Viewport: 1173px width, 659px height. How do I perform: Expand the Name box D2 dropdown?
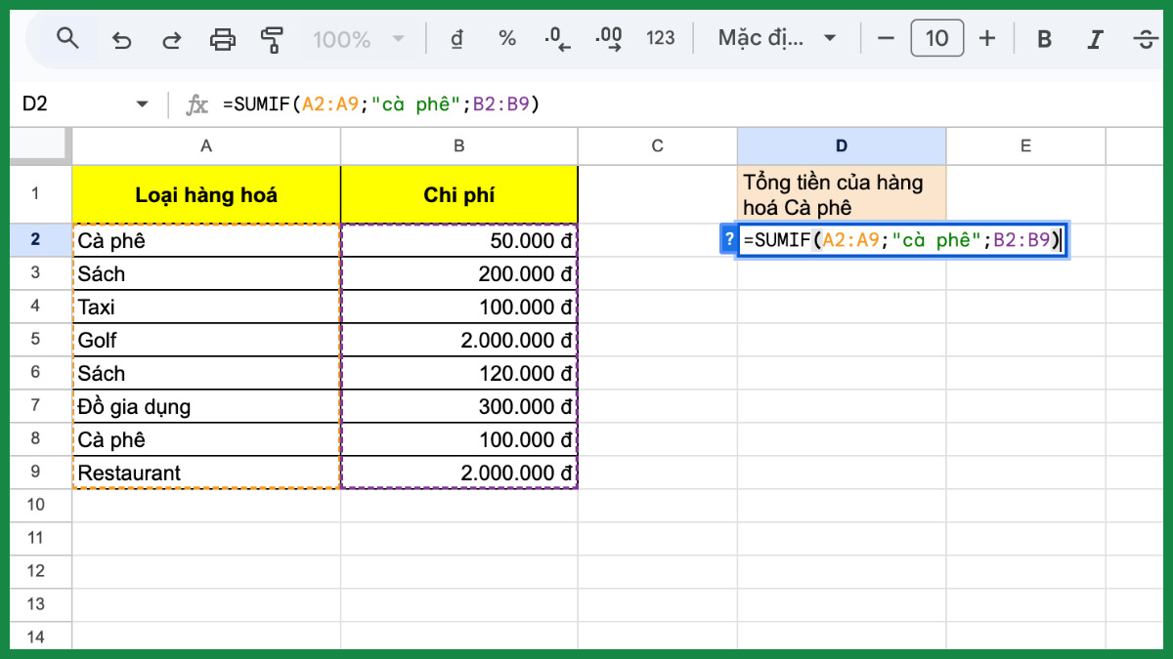click(x=142, y=103)
